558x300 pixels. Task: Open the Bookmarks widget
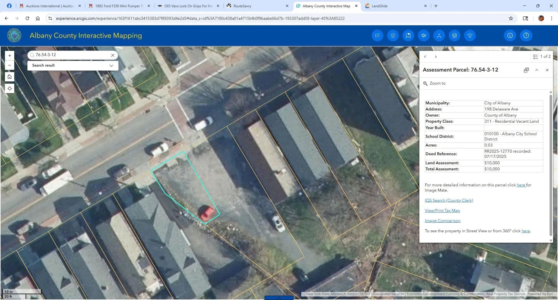tap(408, 35)
